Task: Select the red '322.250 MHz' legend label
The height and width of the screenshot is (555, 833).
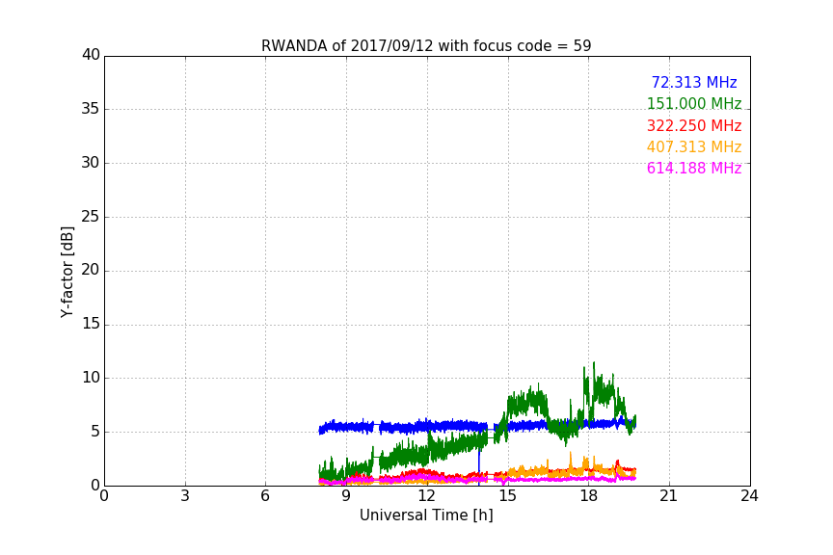Action: [694, 125]
